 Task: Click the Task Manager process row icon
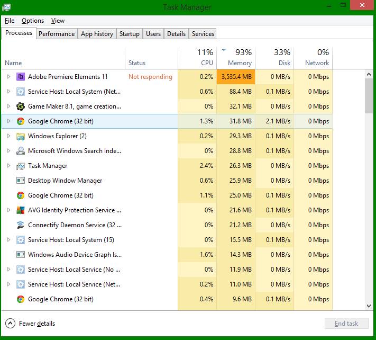(x=21, y=166)
